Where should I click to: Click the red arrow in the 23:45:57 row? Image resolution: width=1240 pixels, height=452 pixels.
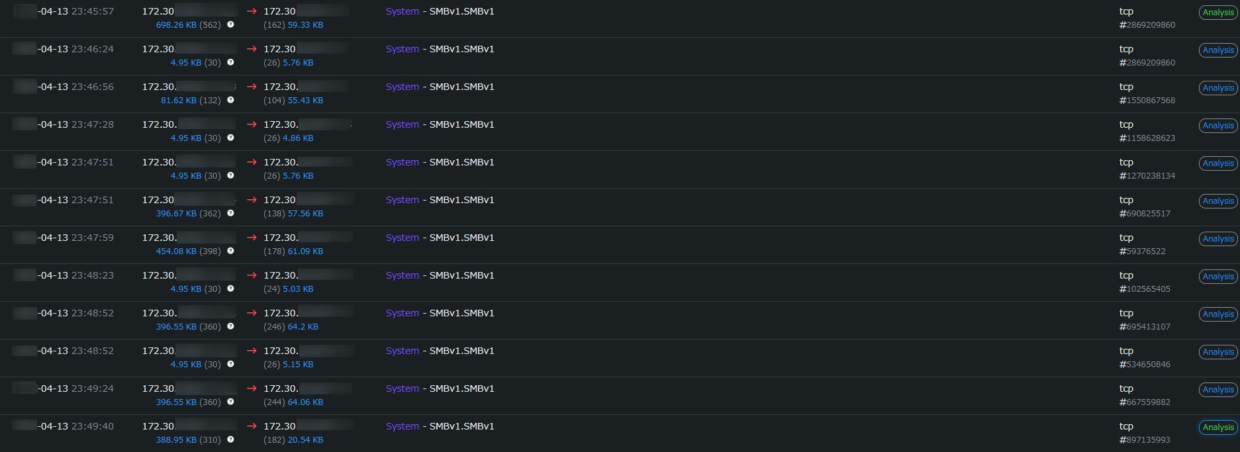[x=252, y=11]
